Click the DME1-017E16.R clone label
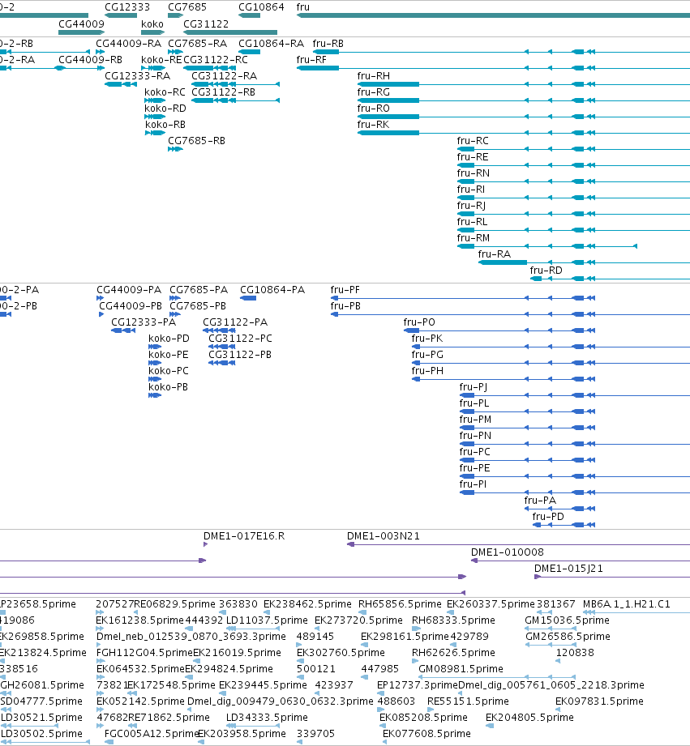 (244, 535)
